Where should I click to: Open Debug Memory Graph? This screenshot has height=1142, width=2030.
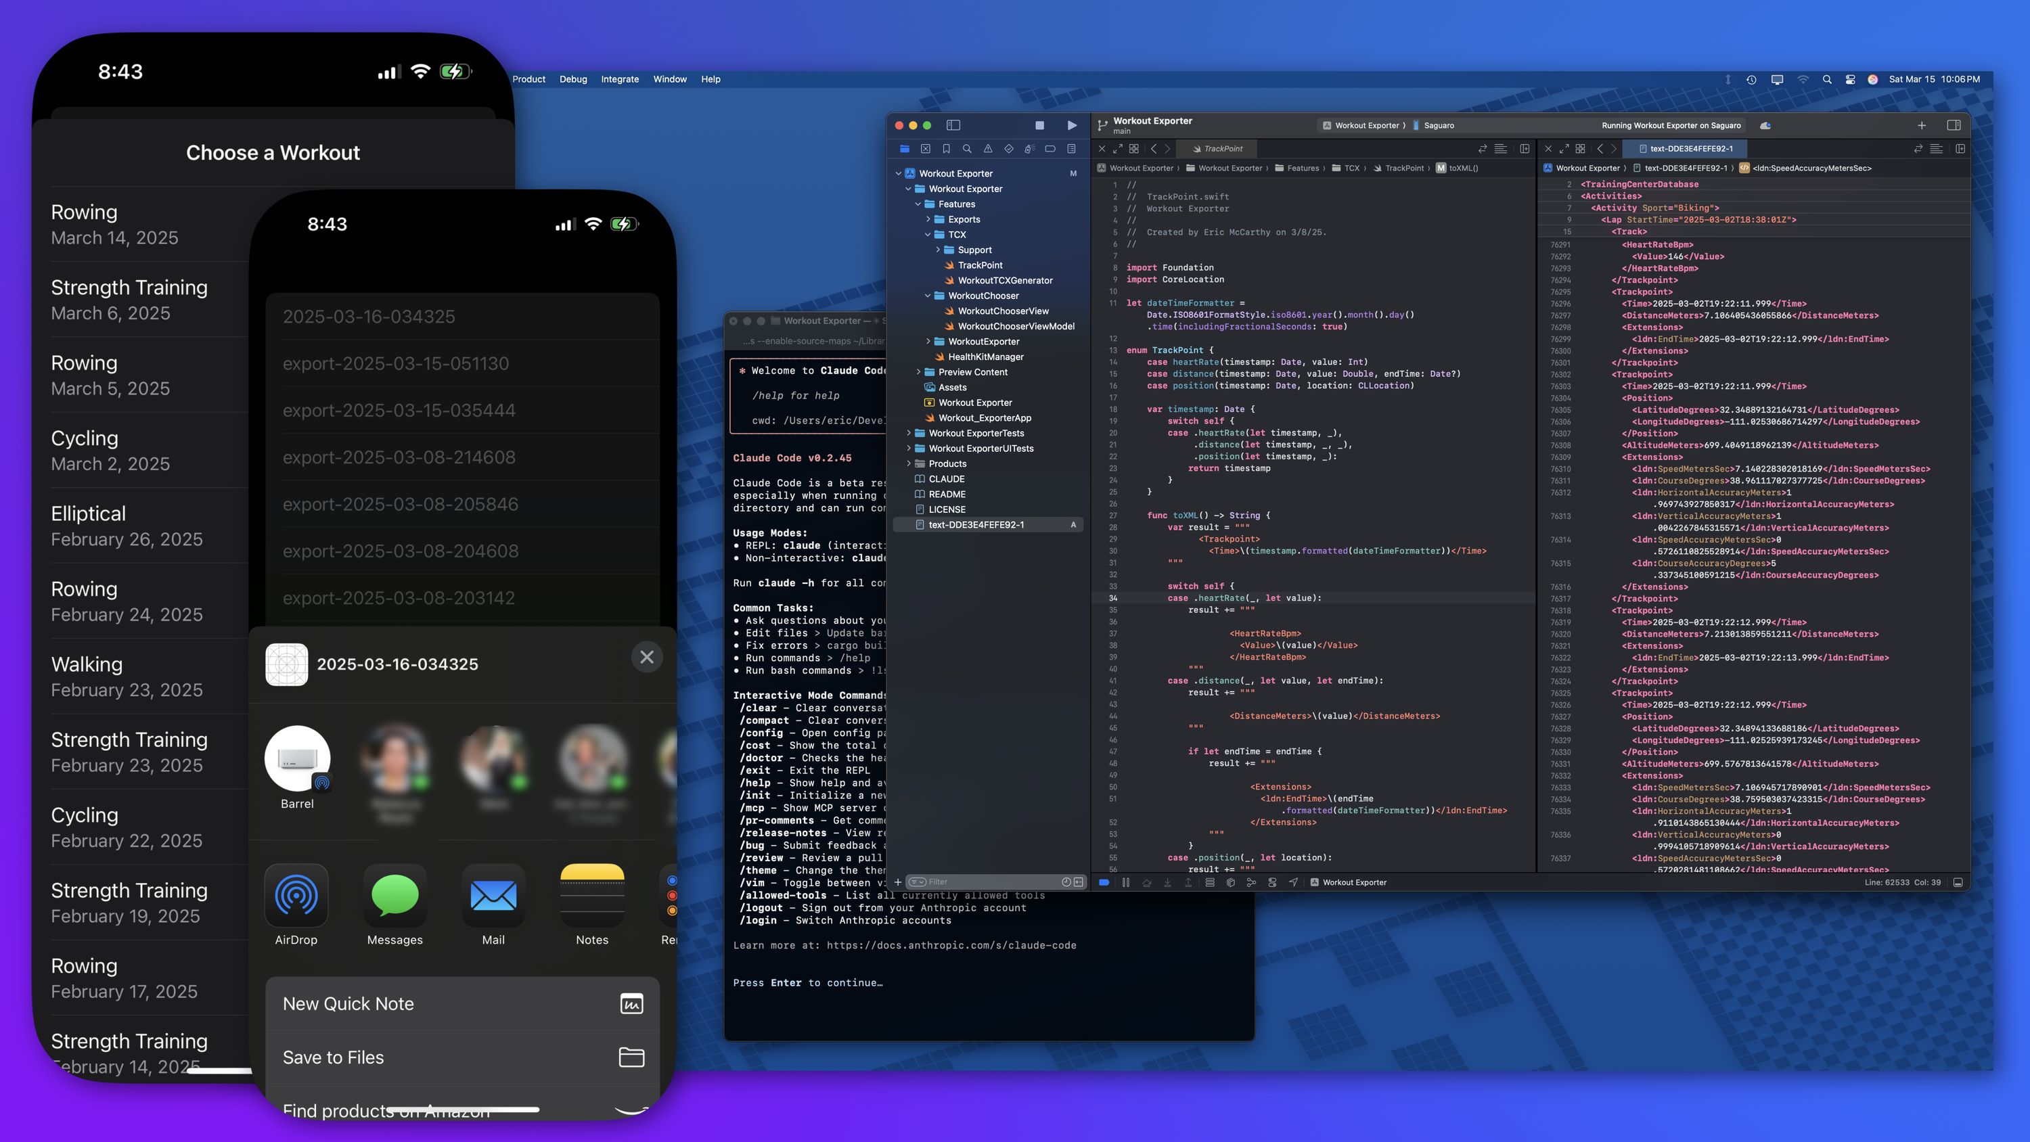[1251, 882]
